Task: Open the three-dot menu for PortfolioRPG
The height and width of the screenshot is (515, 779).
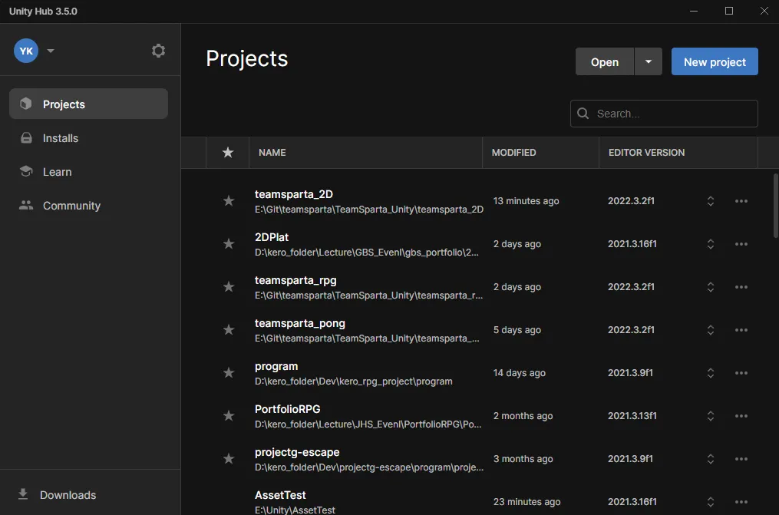Action: point(741,416)
